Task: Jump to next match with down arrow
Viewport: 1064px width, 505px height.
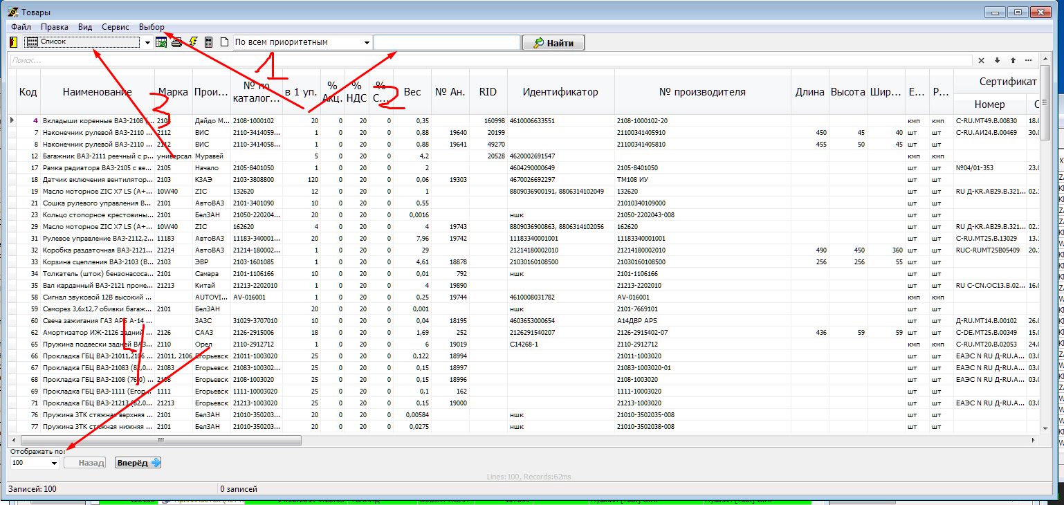Action: coord(997,61)
